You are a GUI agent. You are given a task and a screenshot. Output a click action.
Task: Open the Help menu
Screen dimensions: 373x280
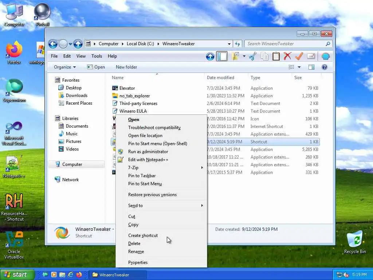pyautogui.click(x=112, y=56)
